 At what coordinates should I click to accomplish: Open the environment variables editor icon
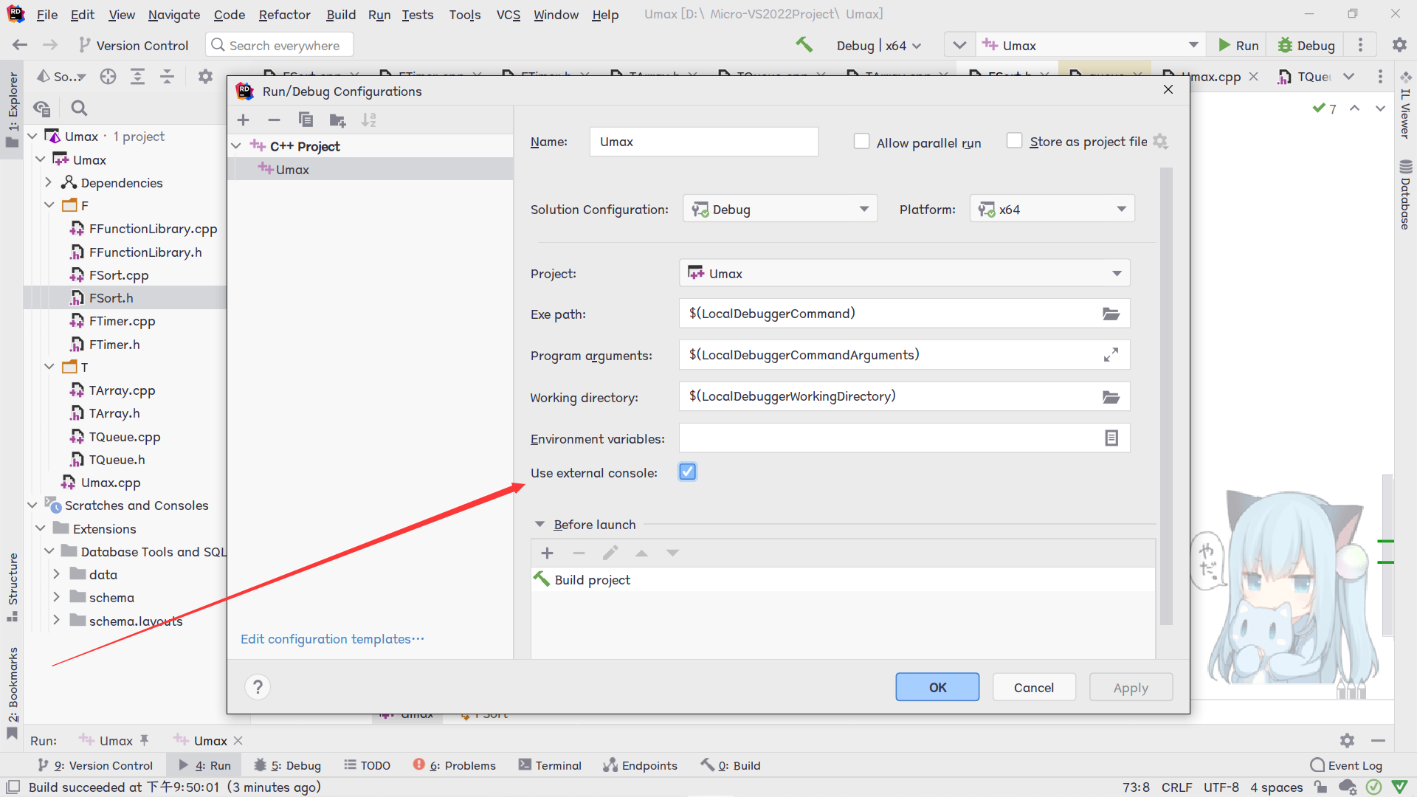pos(1111,438)
